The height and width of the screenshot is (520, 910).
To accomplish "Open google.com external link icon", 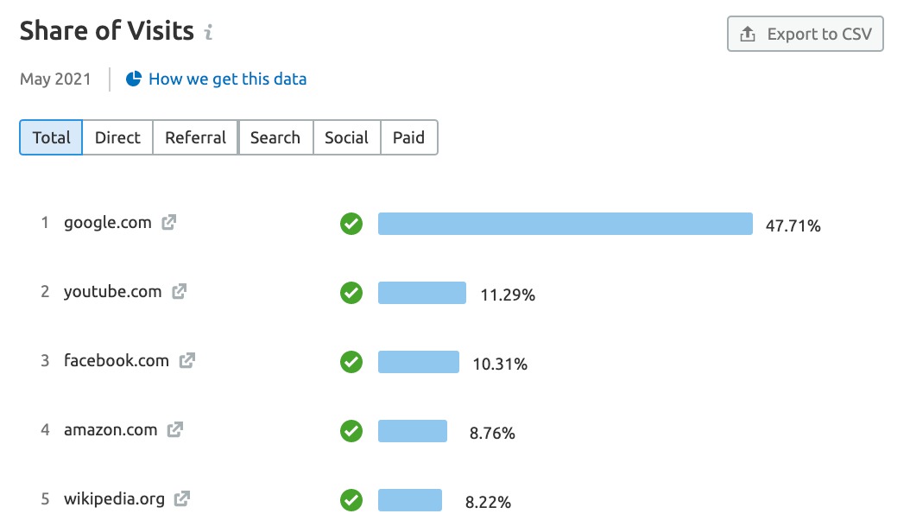I will 169,222.
